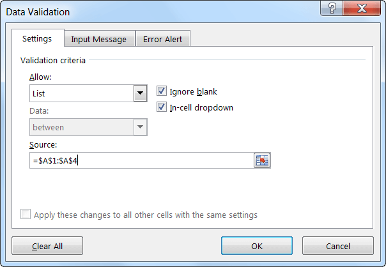Click the Clear All button

tap(47, 246)
